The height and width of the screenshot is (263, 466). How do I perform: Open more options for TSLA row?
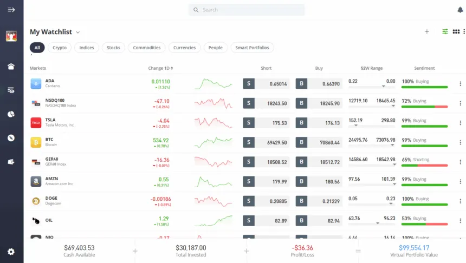point(460,123)
